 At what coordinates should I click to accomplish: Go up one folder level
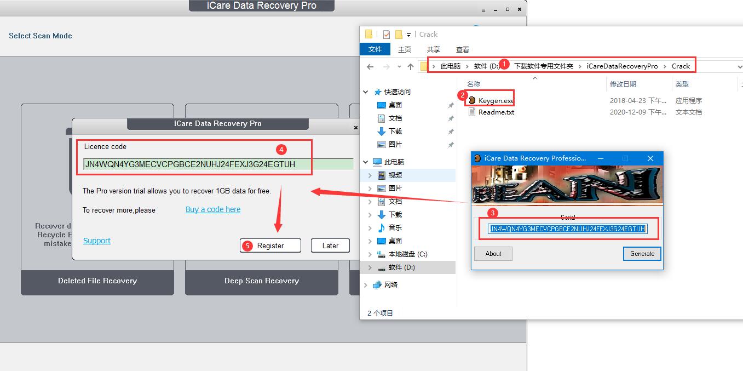point(411,67)
